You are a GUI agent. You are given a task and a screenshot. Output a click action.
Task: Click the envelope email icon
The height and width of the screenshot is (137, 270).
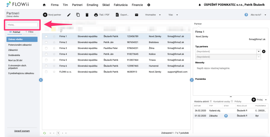[137, 15]
